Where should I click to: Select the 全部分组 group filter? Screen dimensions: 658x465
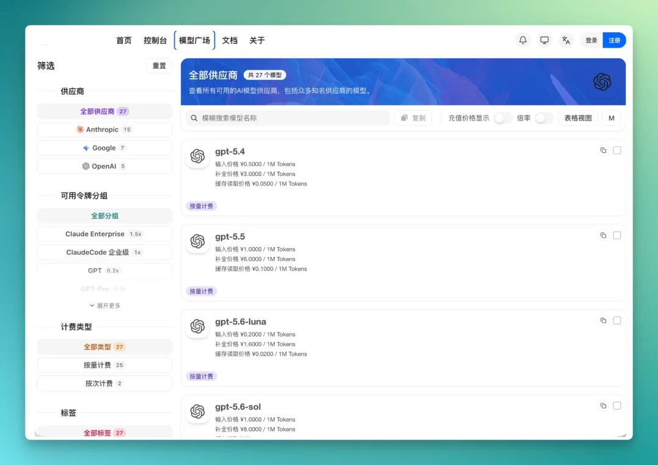[105, 216]
